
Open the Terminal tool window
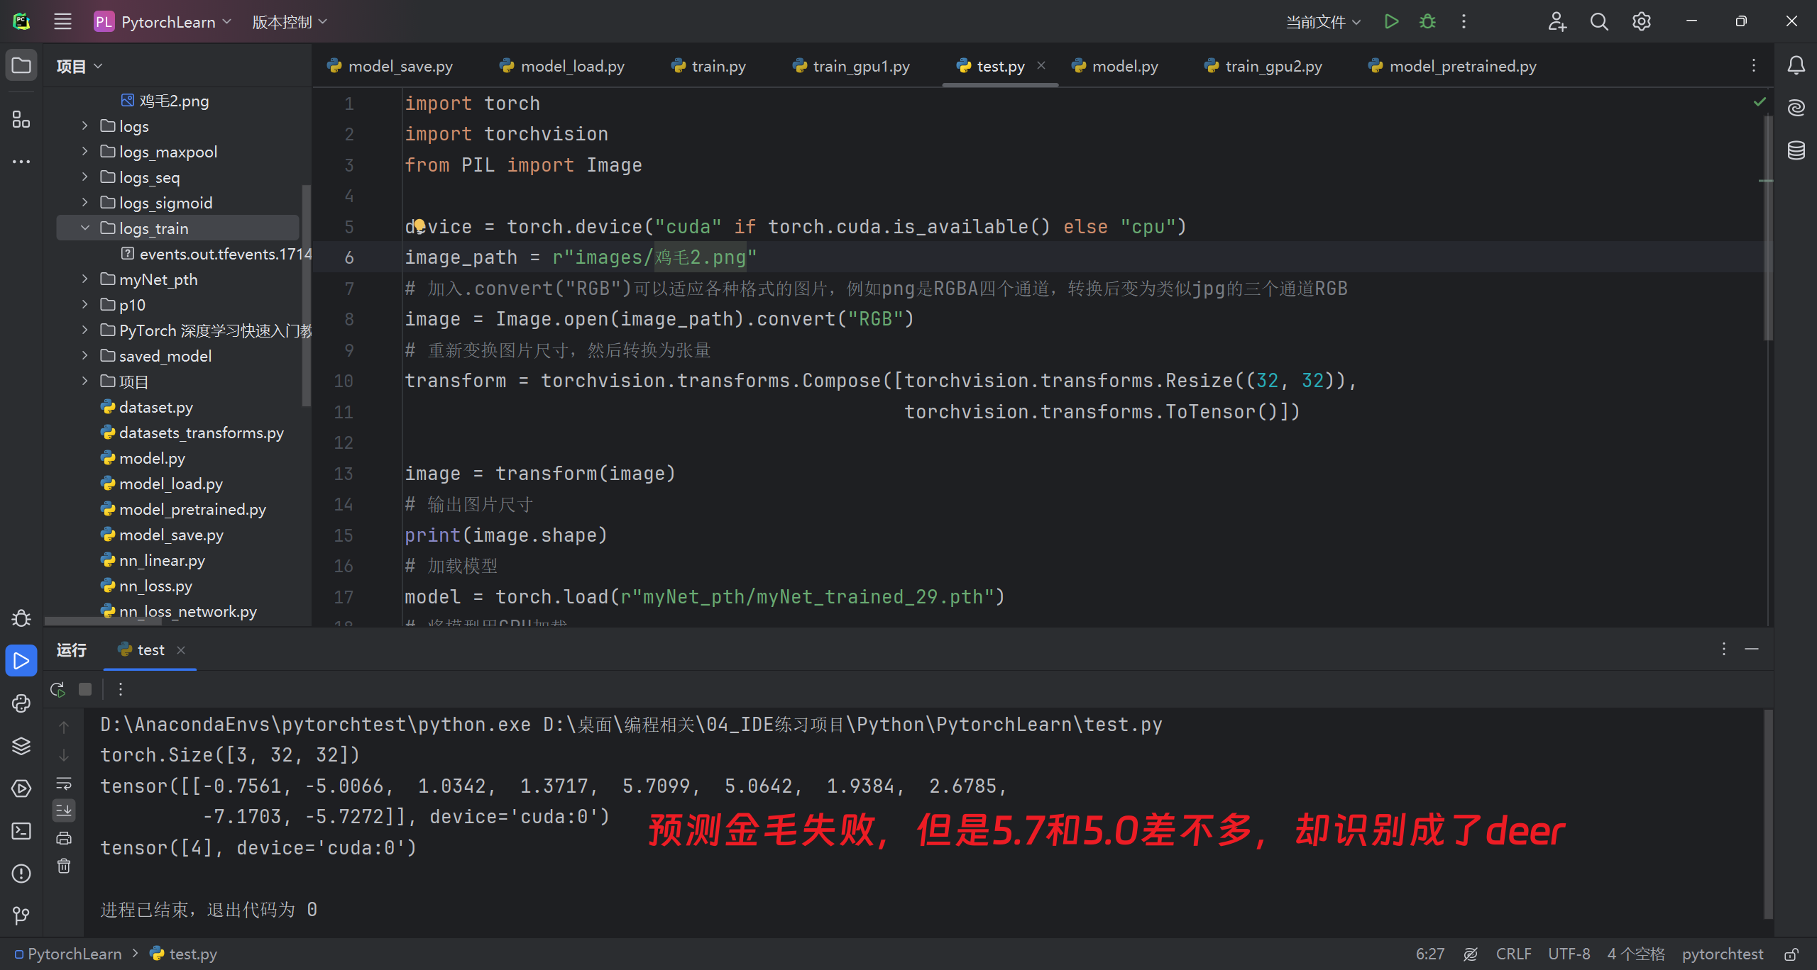21,831
